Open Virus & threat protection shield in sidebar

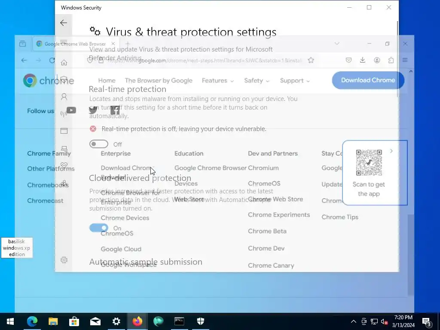point(64,79)
